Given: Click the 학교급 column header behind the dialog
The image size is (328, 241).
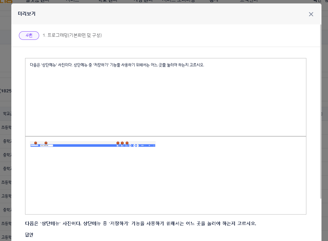Looking at the screenshot, I should (6, 114).
